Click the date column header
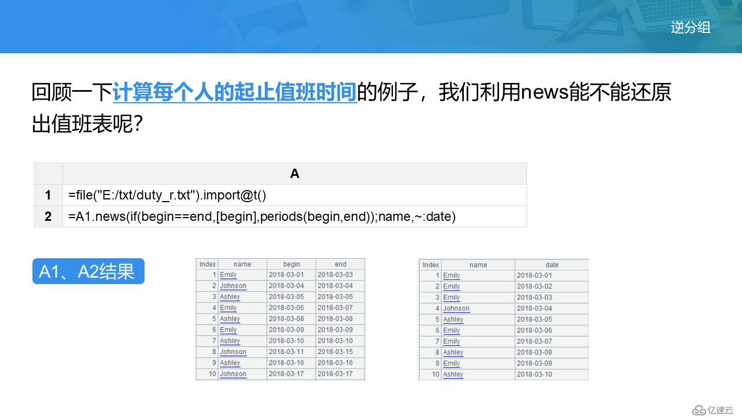This screenshot has width=742, height=417. coord(552,265)
